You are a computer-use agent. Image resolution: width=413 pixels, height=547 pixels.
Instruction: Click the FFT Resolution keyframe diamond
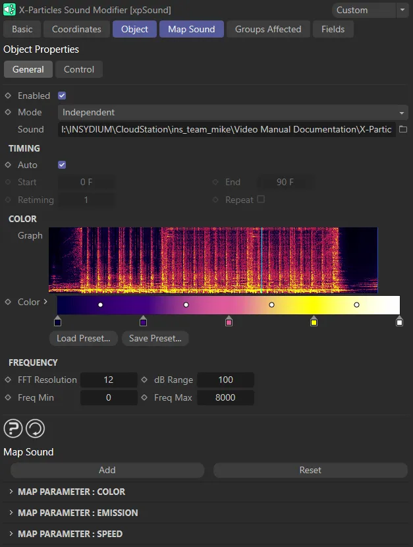pos(8,380)
